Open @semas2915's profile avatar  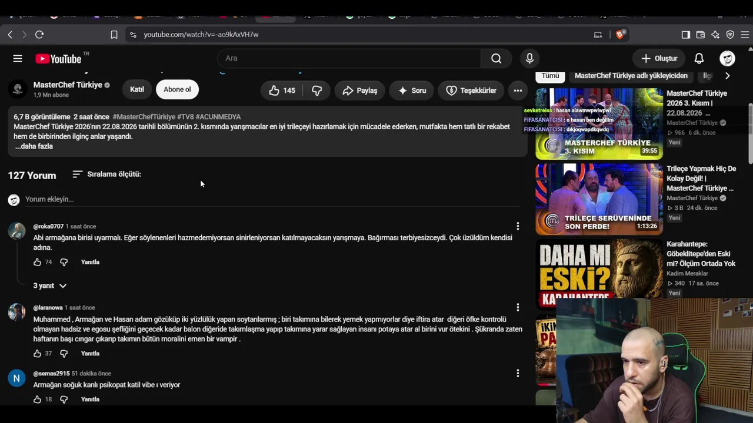(x=16, y=378)
